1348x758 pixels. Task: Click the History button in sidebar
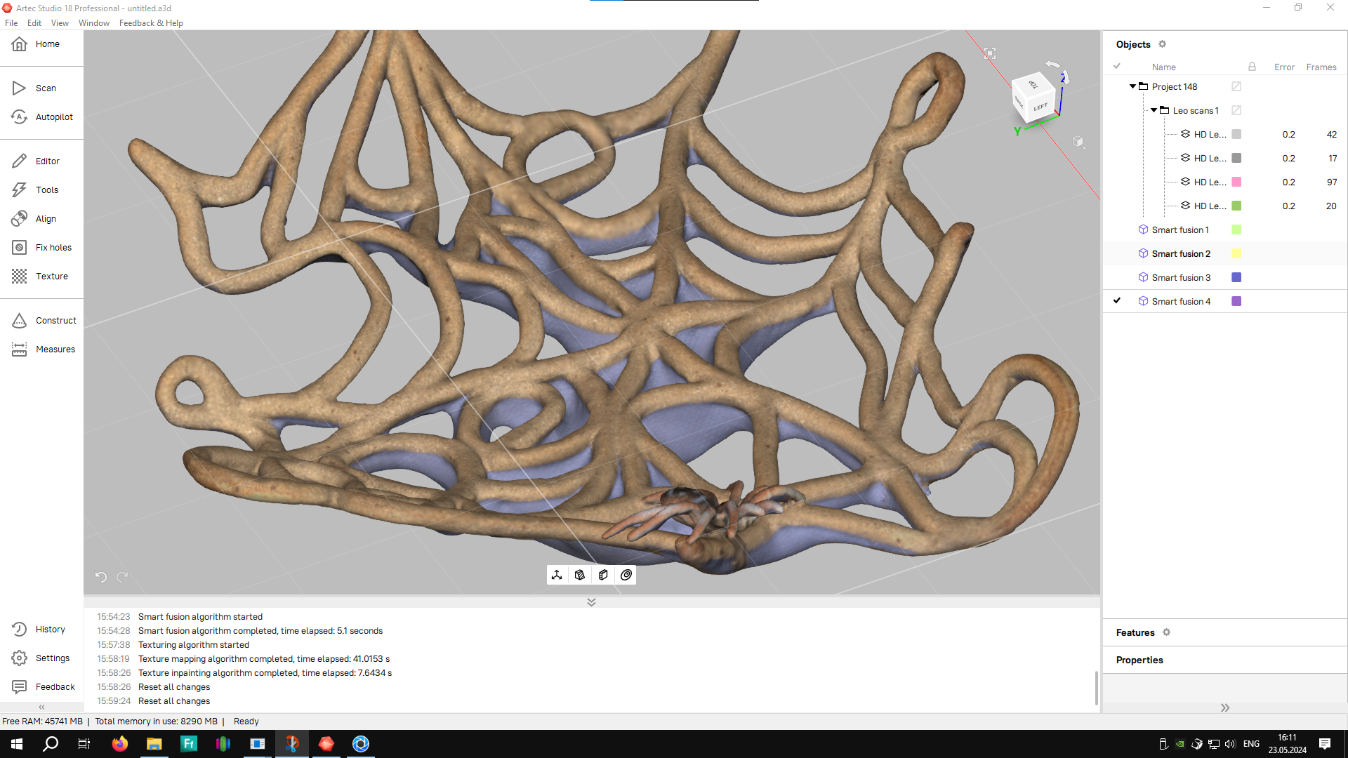(41, 628)
